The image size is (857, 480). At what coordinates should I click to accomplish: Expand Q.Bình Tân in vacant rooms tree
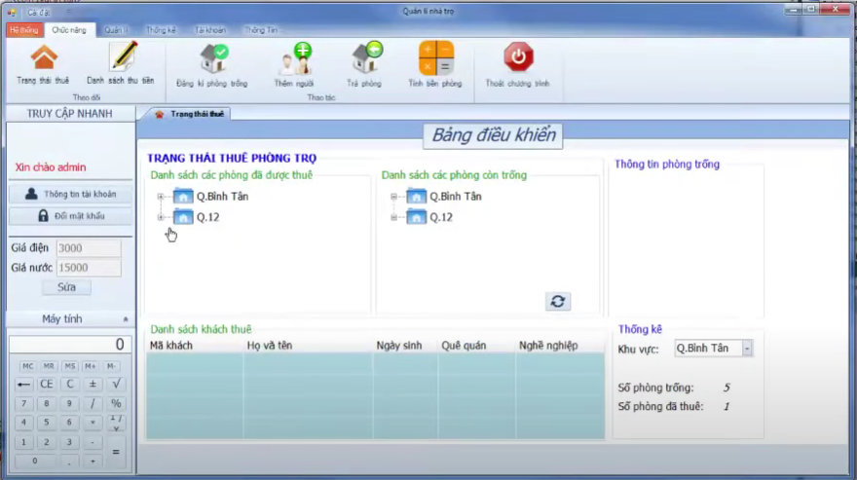click(393, 197)
